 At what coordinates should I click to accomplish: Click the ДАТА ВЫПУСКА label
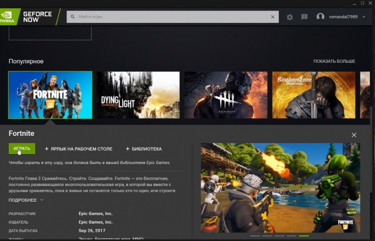point(23,231)
